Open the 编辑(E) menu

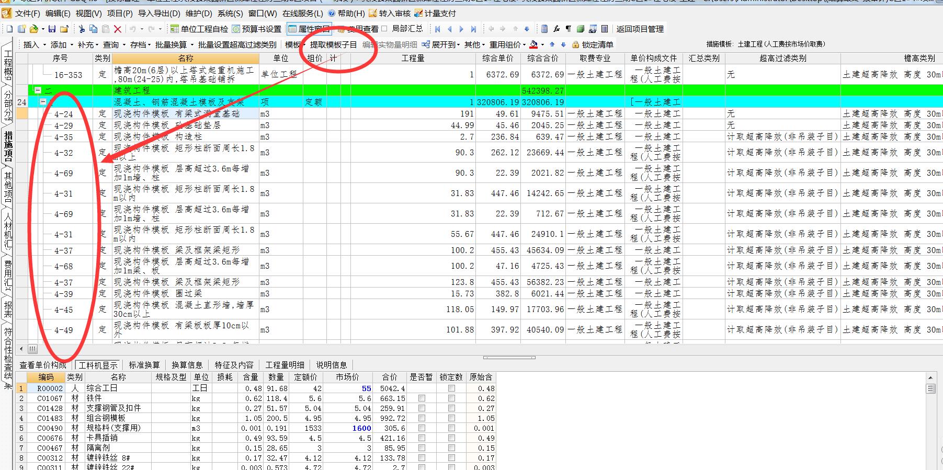pyautogui.click(x=58, y=13)
